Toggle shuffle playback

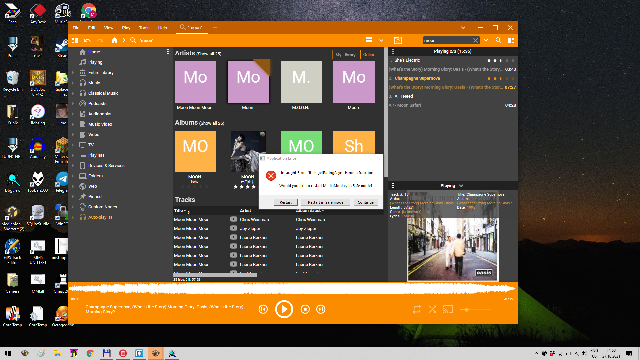tap(432, 309)
